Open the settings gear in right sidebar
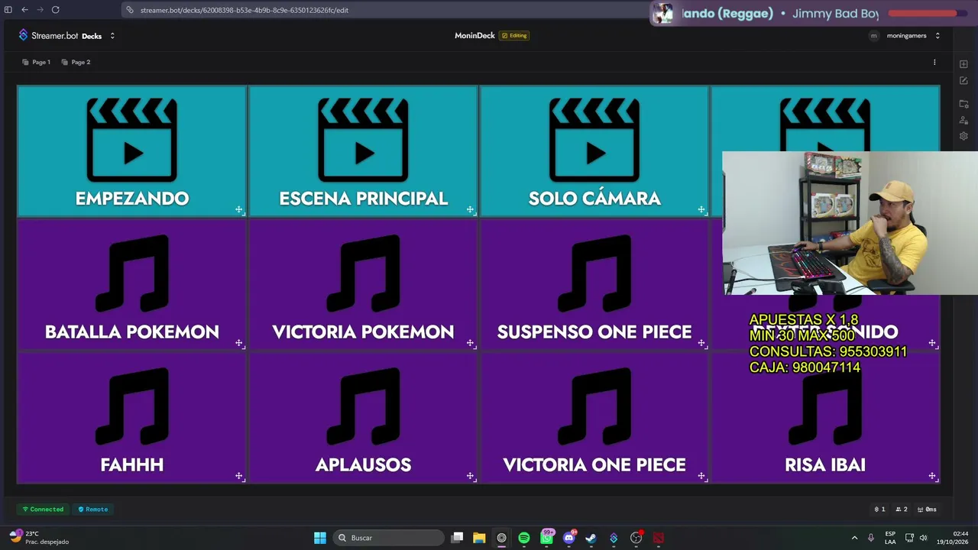Viewport: 978px width, 550px height. pos(963,136)
